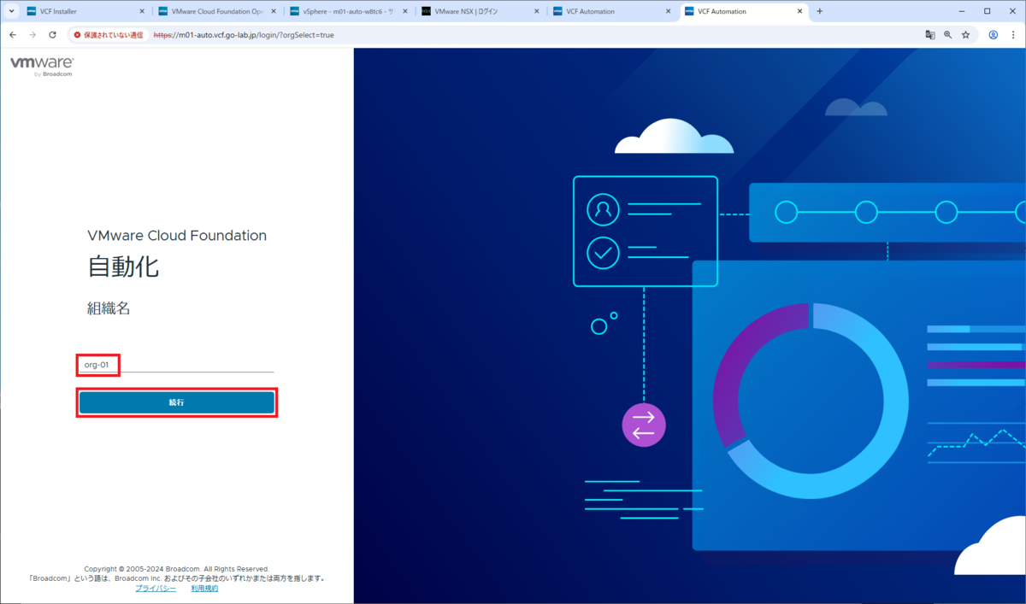Go back to previous page
The image size is (1026, 604).
(x=13, y=35)
